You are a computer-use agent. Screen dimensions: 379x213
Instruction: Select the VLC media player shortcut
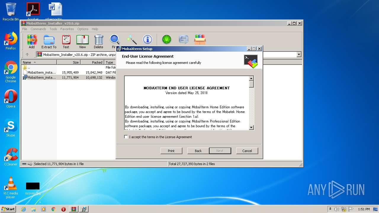(x=11, y=188)
